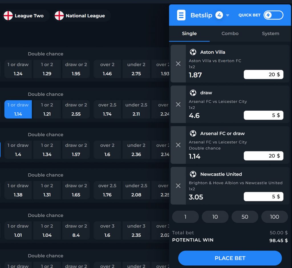
Task: Select draw or 2 odds 8.4
Action: click(76, 231)
